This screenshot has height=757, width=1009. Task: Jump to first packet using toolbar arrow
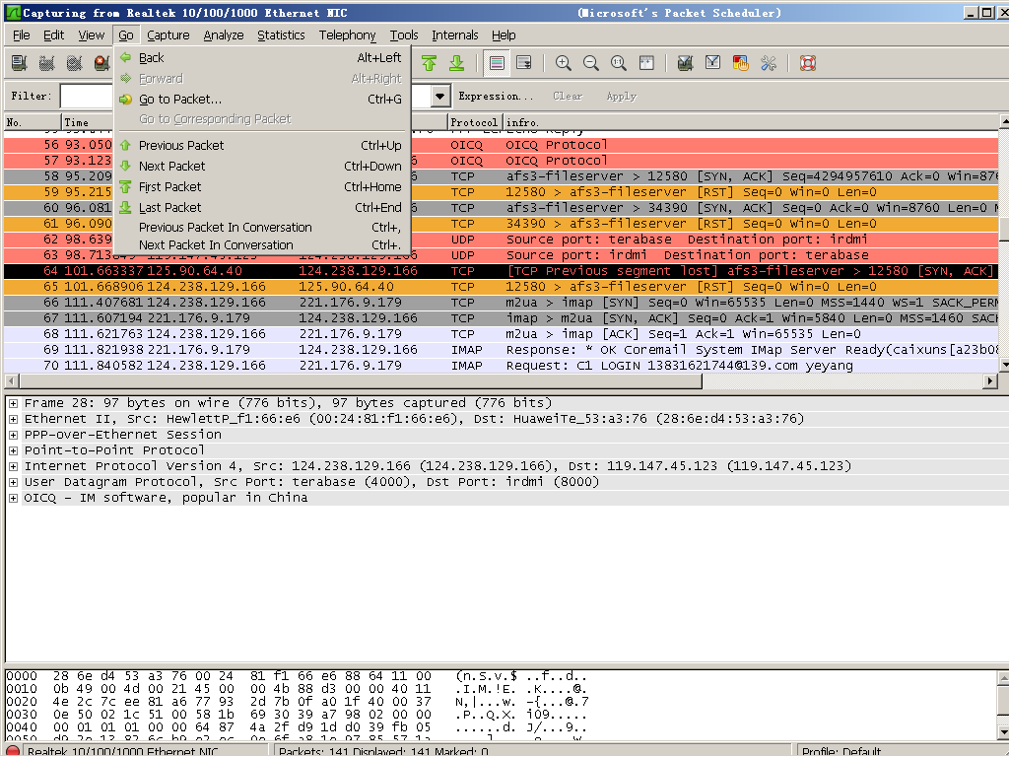(x=430, y=63)
